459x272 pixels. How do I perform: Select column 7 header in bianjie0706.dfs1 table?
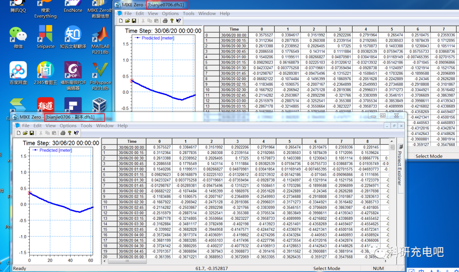point(443,29)
